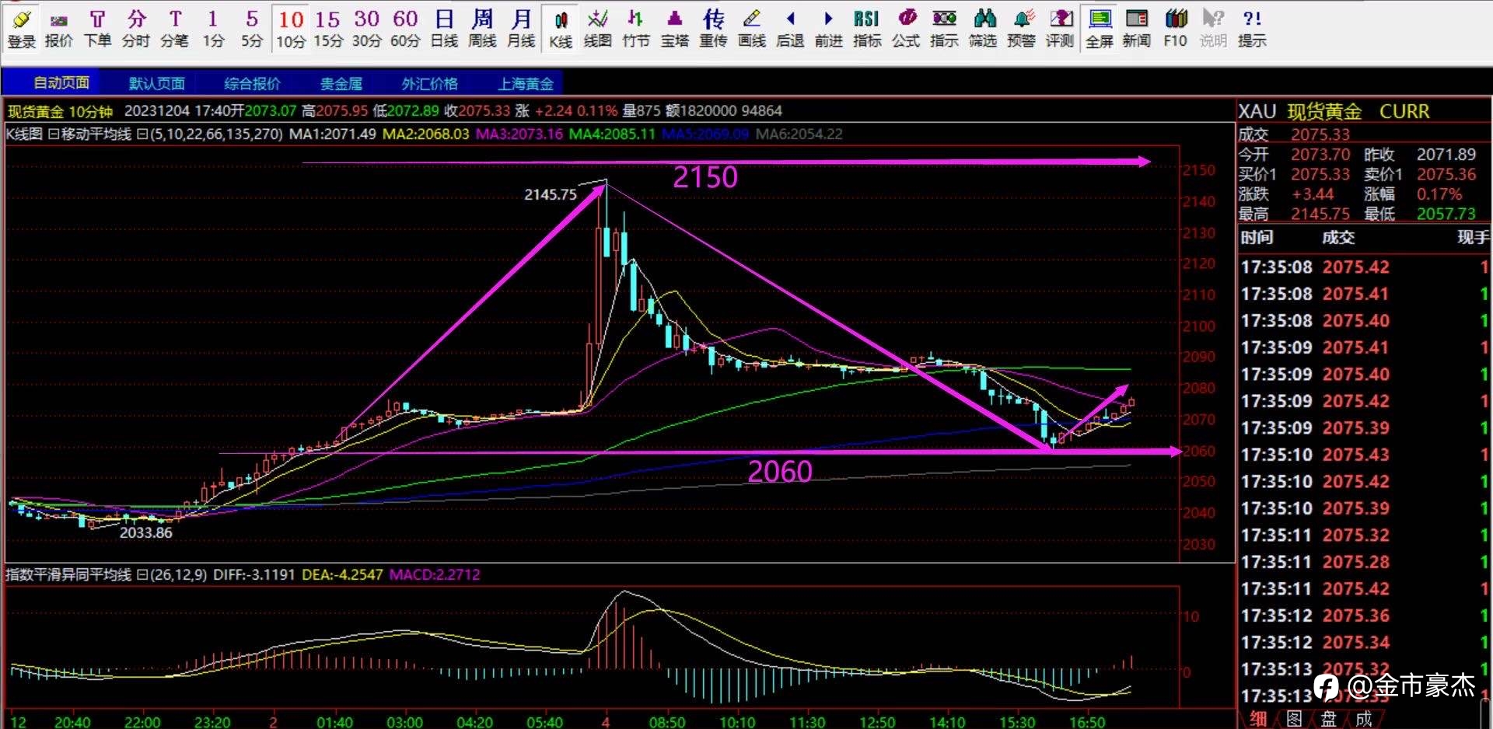Go back with the 后退 arrow
The height and width of the screenshot is (729, 1493).
pos(790,29)
